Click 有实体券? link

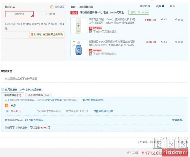(178, 120)
